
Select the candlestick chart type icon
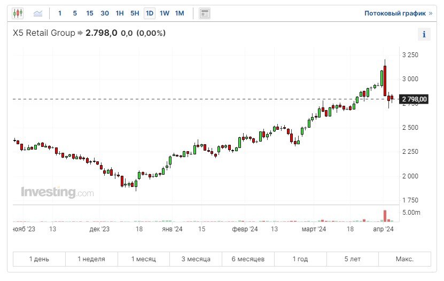[18, 13]
